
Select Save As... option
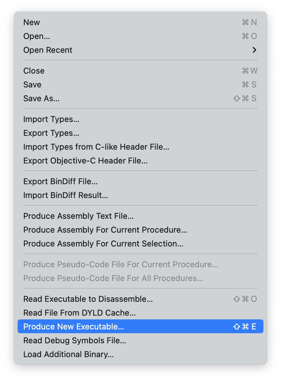pyautogui.click(x=41, y=98)
